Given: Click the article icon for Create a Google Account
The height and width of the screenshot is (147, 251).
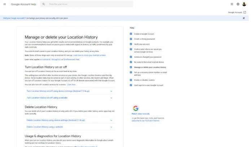Looking at the screenshot, I should pyautogui.click(x=131, y=34).
